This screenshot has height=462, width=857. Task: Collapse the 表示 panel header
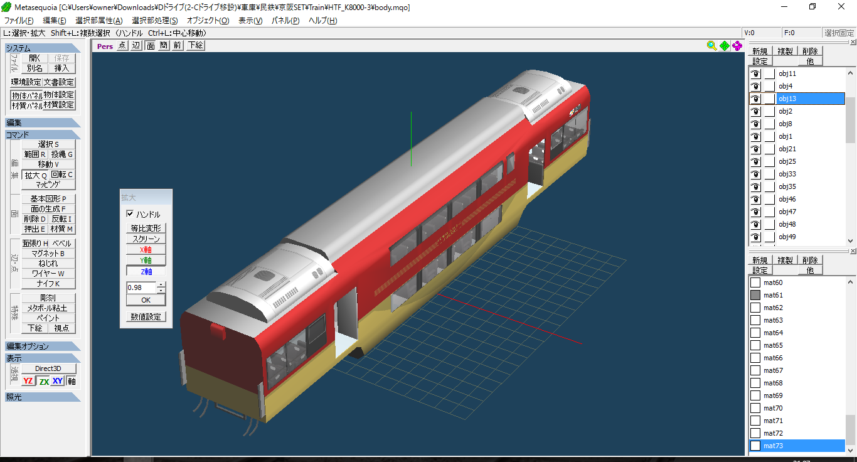[43, 358]
